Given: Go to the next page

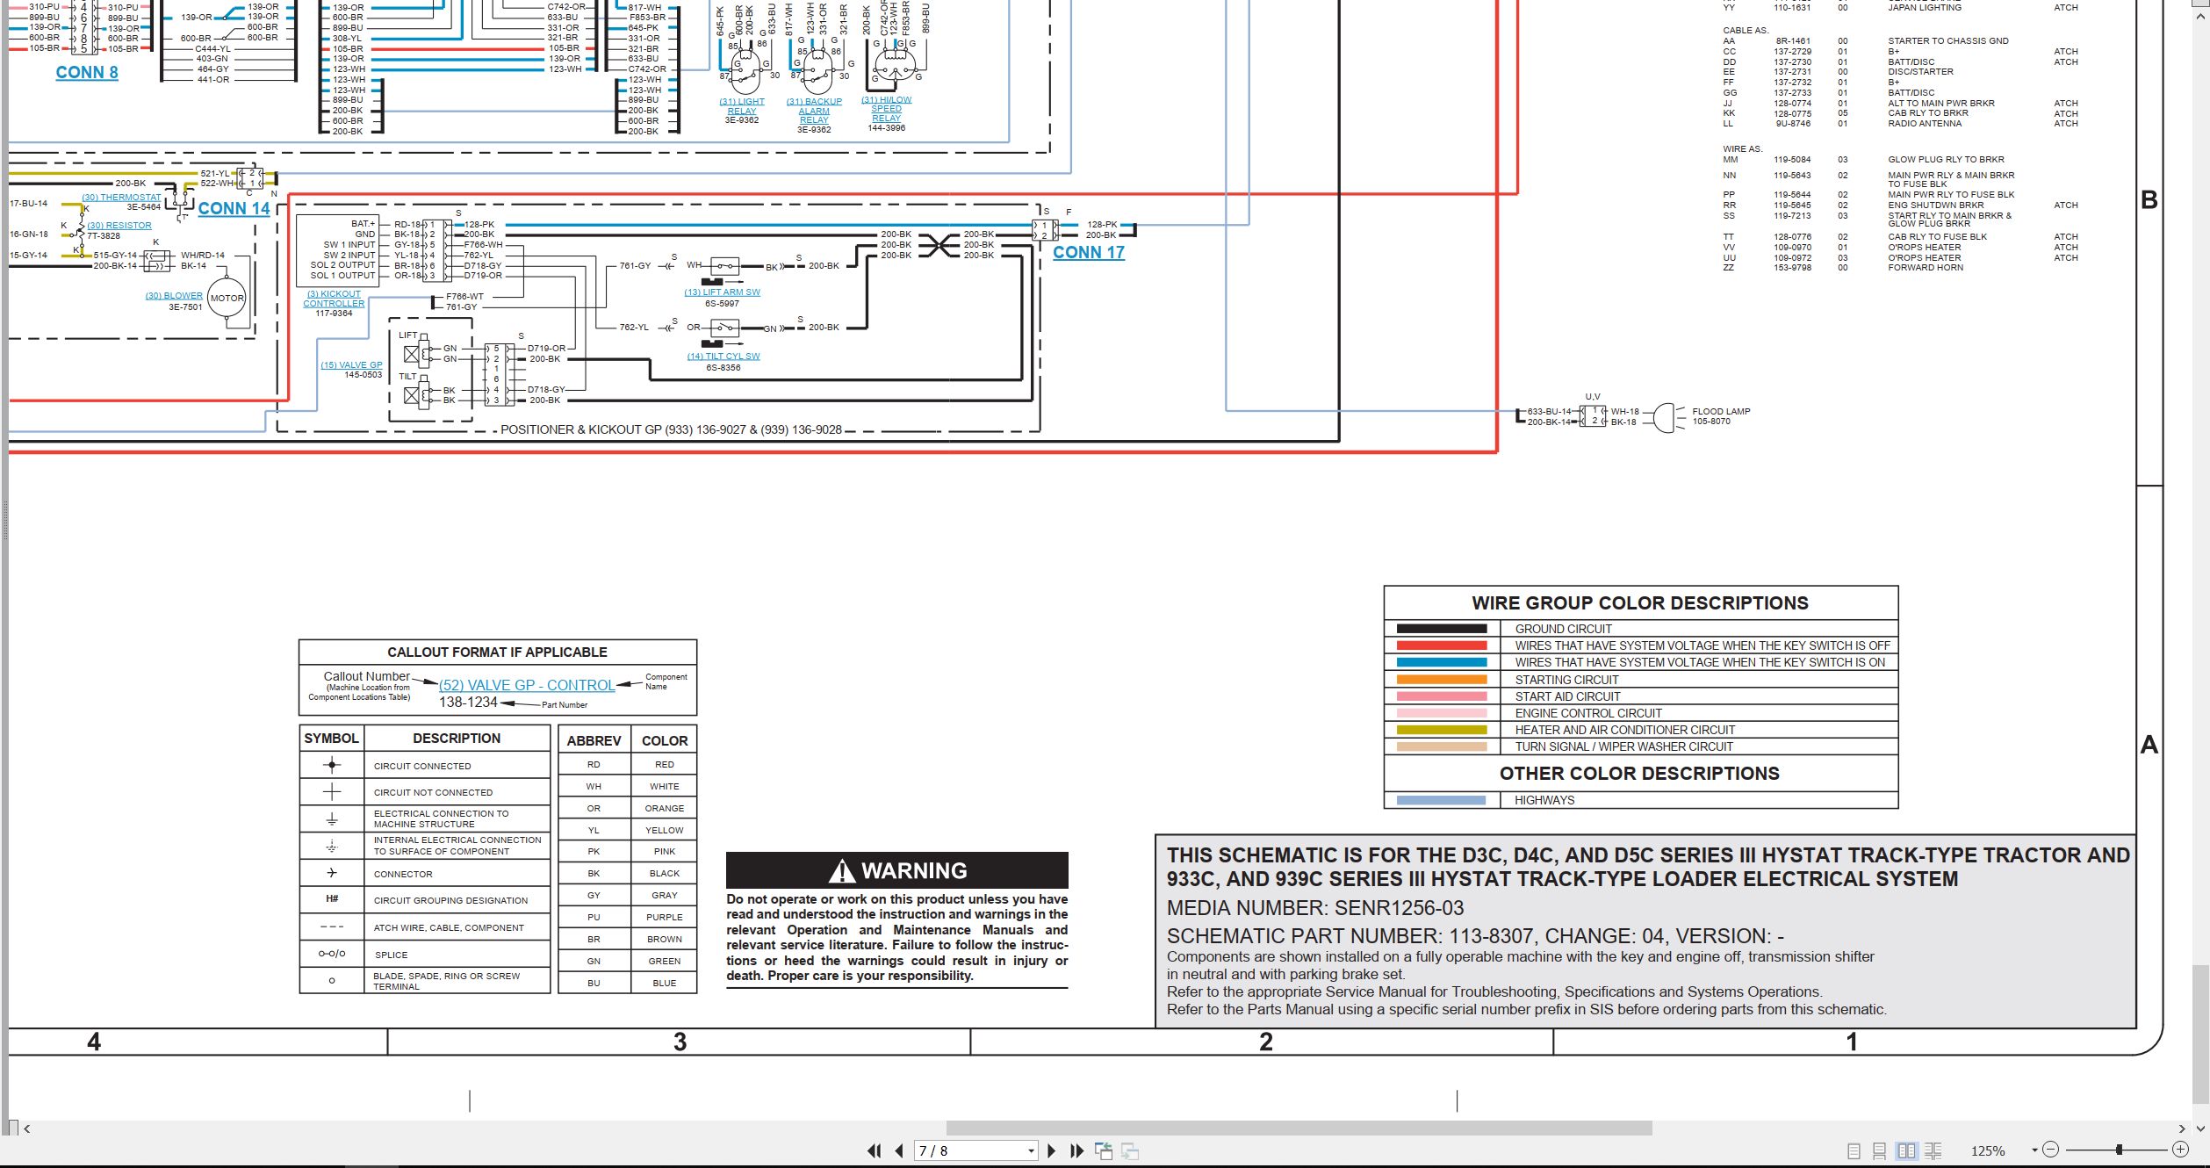Looking at the screenshot, I should (x=1052, y=1150).
